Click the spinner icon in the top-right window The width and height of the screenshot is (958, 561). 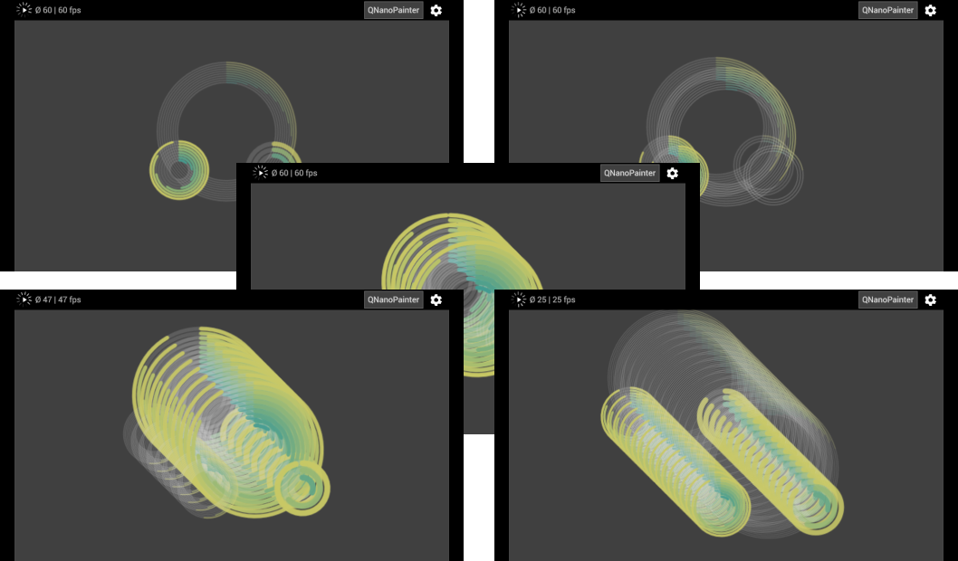click(x=519, y=10)
